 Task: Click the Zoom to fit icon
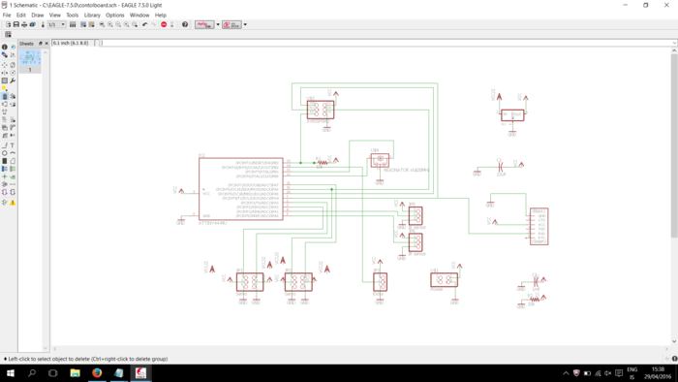tap(102, 24)
